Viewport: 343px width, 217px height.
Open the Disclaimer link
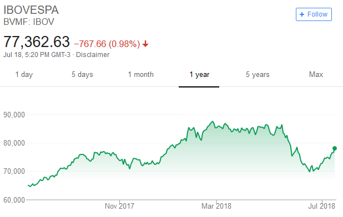[x=93, y=55]
